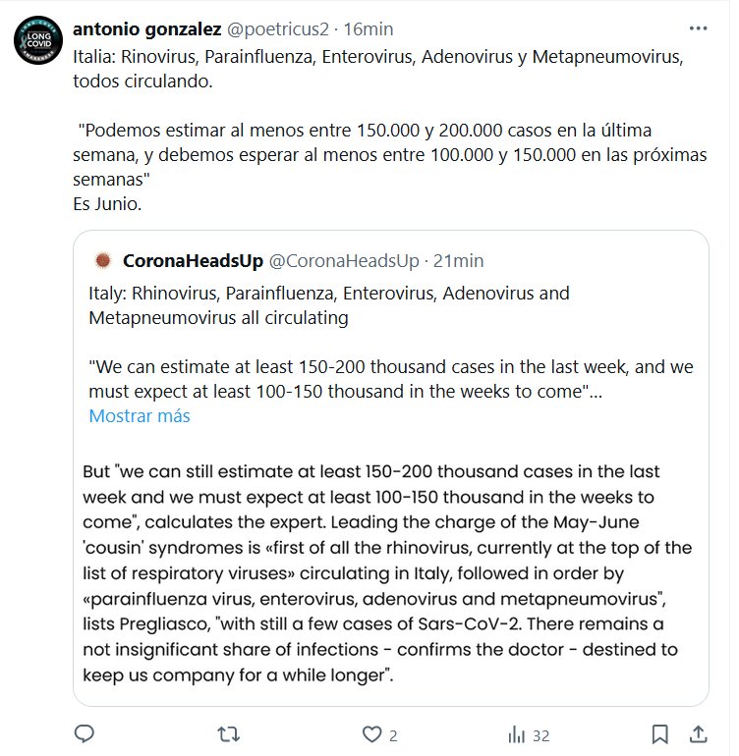The width and height of the screenshot is (739, 756).
Task: Toggle the heart like icon
Action: tap(371, 734)
